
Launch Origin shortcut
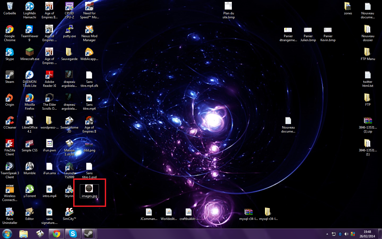pos(10,100)
